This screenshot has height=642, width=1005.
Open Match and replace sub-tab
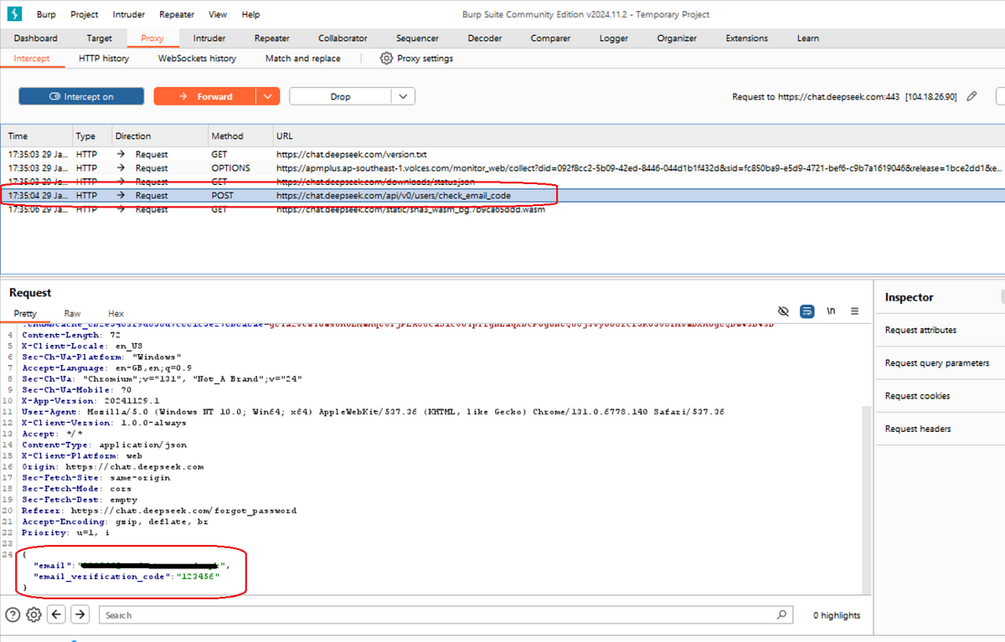(x=302, y=59)
